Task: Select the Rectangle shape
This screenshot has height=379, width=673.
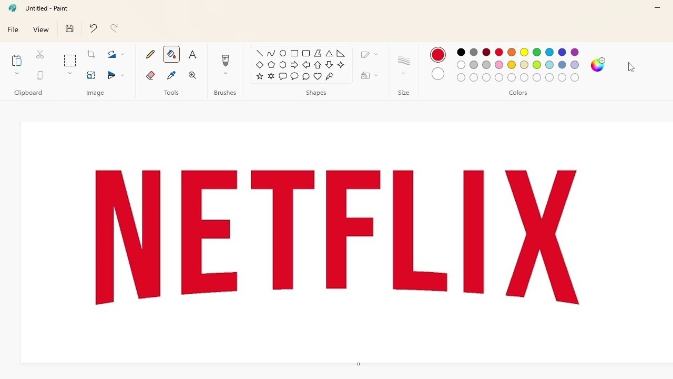Action: (294, 53)
